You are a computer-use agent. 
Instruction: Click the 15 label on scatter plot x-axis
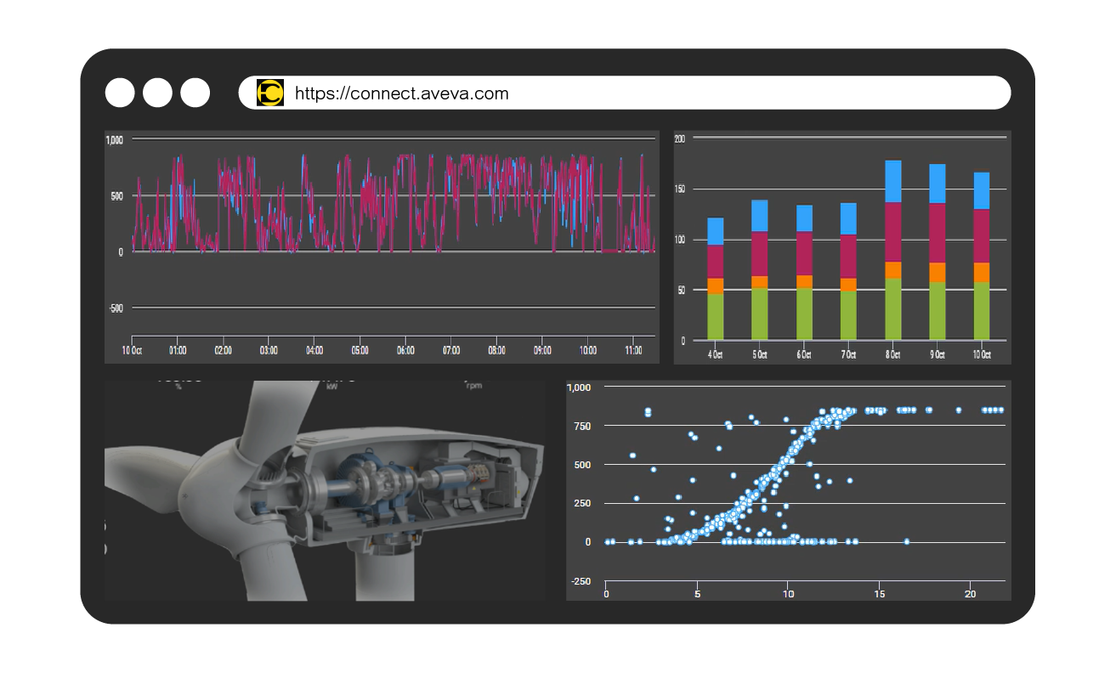point(880,594)
